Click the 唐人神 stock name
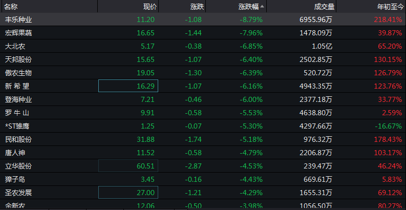Image resolution: width=406 pixels, height=210 pixels. 15,153
